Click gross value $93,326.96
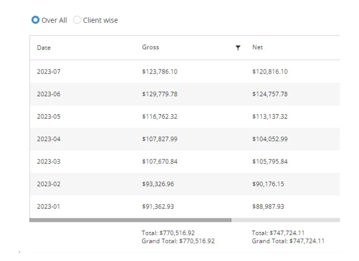 (x=158, y=184)
